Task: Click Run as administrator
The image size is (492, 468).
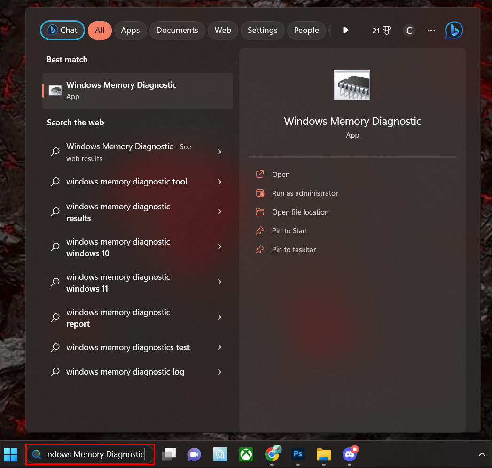Action: 305,193
